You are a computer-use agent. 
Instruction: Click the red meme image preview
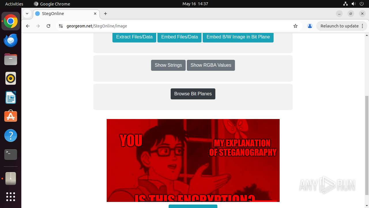(193, 160)
